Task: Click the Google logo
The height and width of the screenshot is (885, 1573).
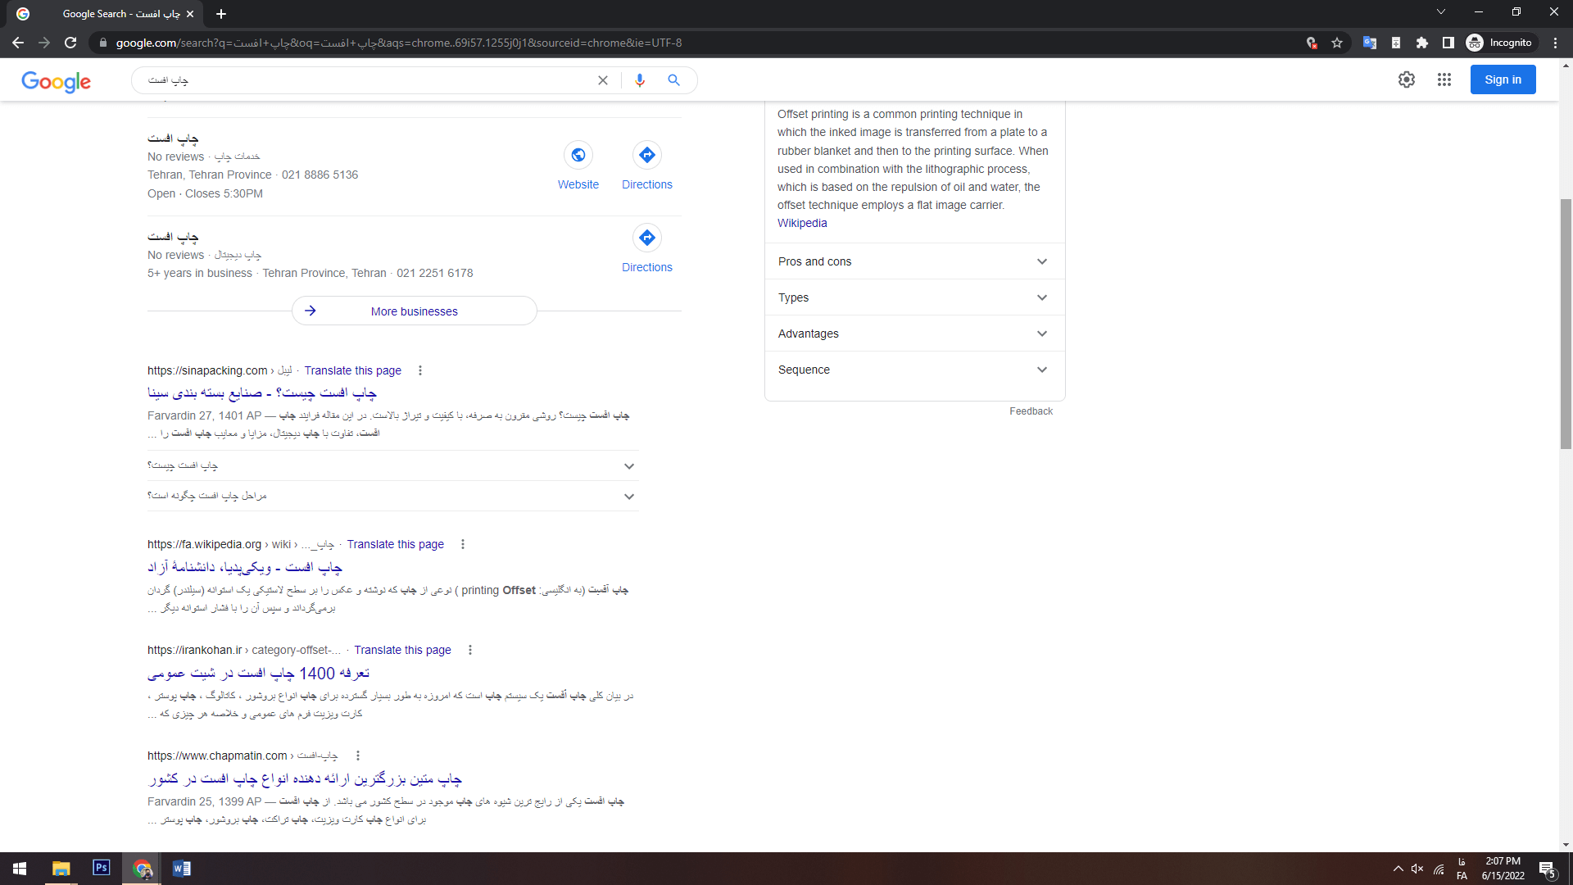Action: click(x=56, y=81)
